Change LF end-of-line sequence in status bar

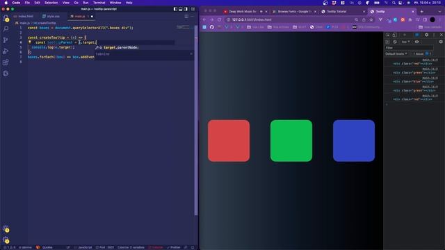point(68,247)
